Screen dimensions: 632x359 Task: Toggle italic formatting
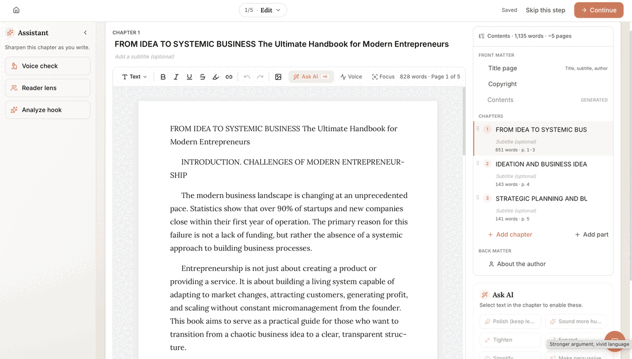coord(176,76)
